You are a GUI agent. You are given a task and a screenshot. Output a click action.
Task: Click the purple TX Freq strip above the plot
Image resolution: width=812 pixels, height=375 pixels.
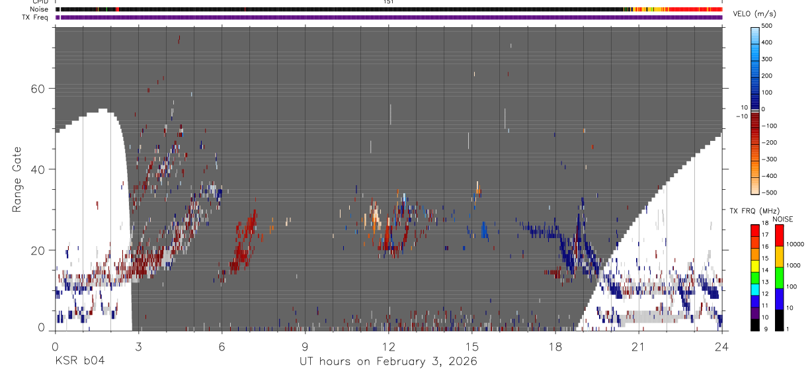point(389,17)
